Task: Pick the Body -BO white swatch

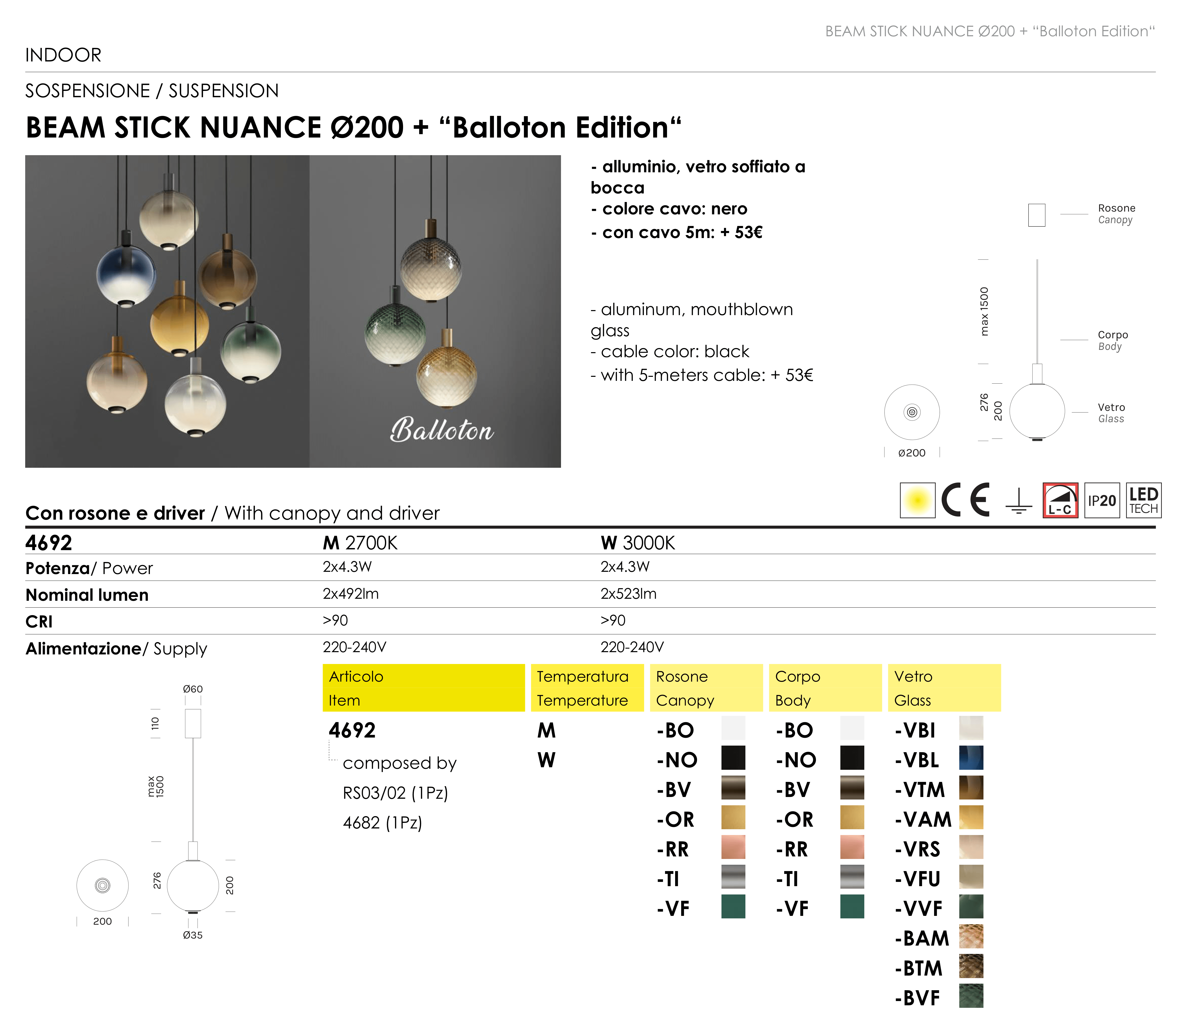Action: click(852, 728)
